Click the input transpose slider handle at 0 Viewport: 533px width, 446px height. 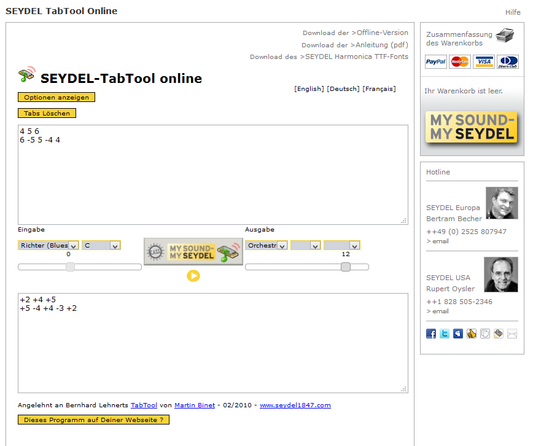click(x=71, y=267)
